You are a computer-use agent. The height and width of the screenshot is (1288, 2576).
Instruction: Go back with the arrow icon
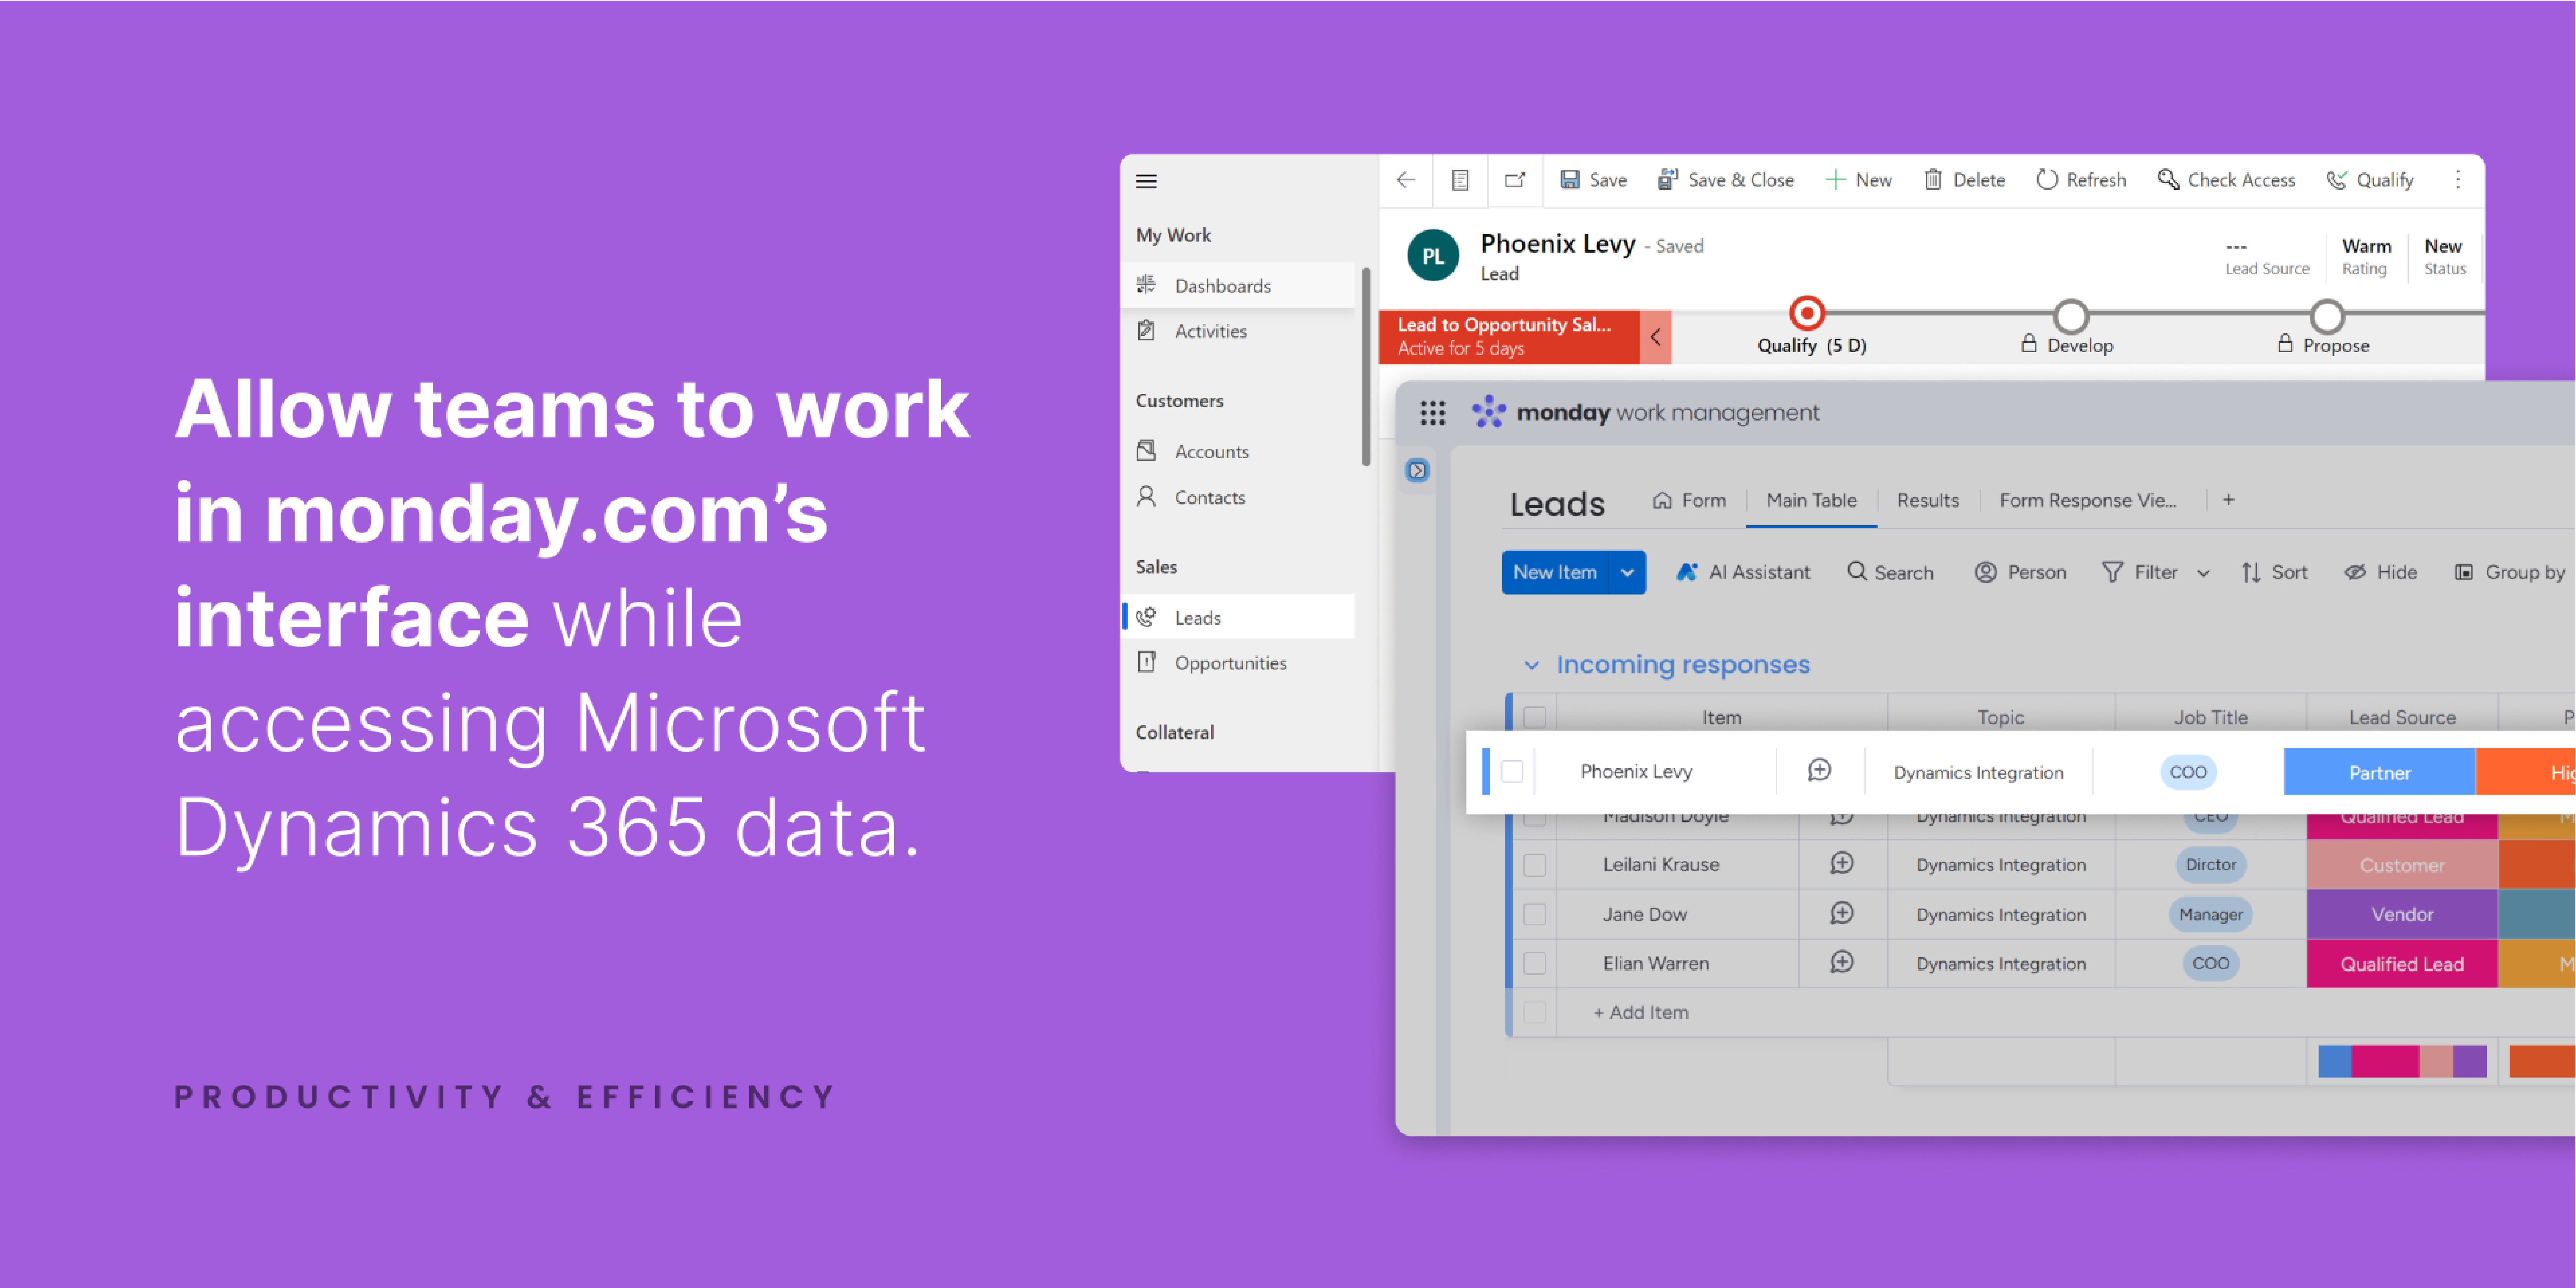[x=1406, y=180]
